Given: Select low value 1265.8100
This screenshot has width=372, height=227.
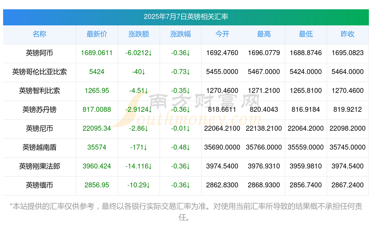Looking at the screenshot, I should tap(306, 91).
